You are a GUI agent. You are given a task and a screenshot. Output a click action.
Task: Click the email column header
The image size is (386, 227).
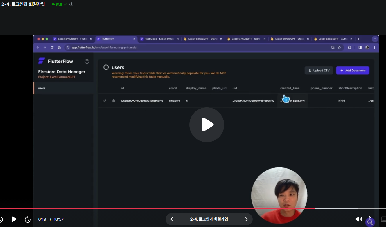point(173,88)
